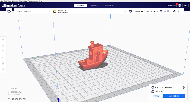Open the Marketplace
The height and width of the screenshot is (102, 190).
(172, 5)
